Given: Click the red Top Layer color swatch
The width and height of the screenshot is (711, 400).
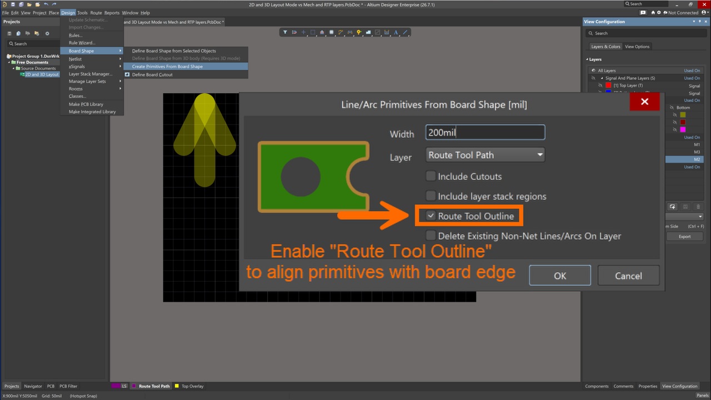Looking at the screenshot, I should [608, 86].
